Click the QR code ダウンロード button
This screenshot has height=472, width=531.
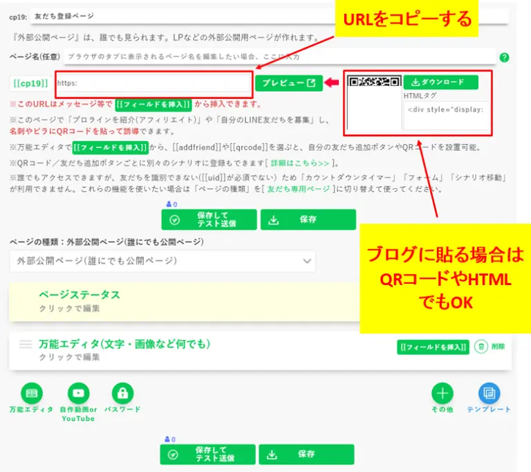point(440,82)
